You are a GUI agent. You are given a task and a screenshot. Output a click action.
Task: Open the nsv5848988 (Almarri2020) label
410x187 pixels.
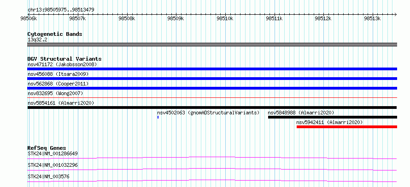point(301,113)
